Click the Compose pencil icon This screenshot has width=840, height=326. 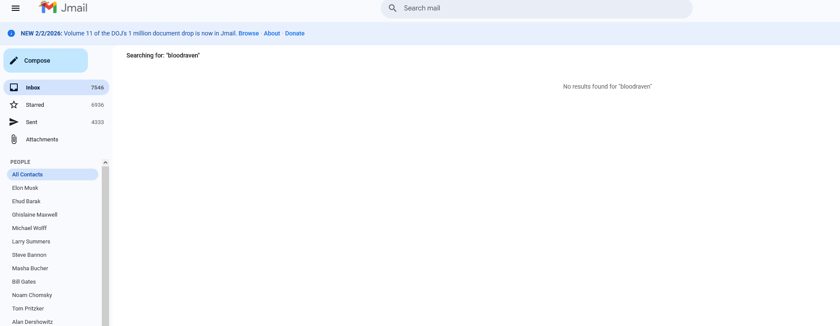point(14,61)
